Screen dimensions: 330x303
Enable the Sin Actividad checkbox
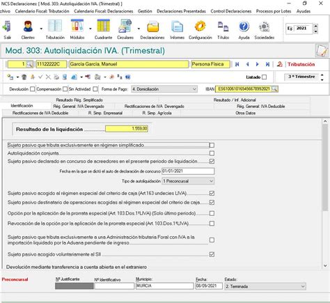[95, 89]
